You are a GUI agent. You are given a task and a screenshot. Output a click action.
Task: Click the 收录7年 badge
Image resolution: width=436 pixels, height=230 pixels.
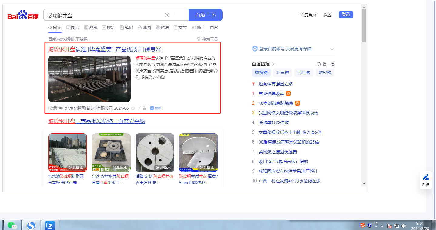(x=56, y=108)
